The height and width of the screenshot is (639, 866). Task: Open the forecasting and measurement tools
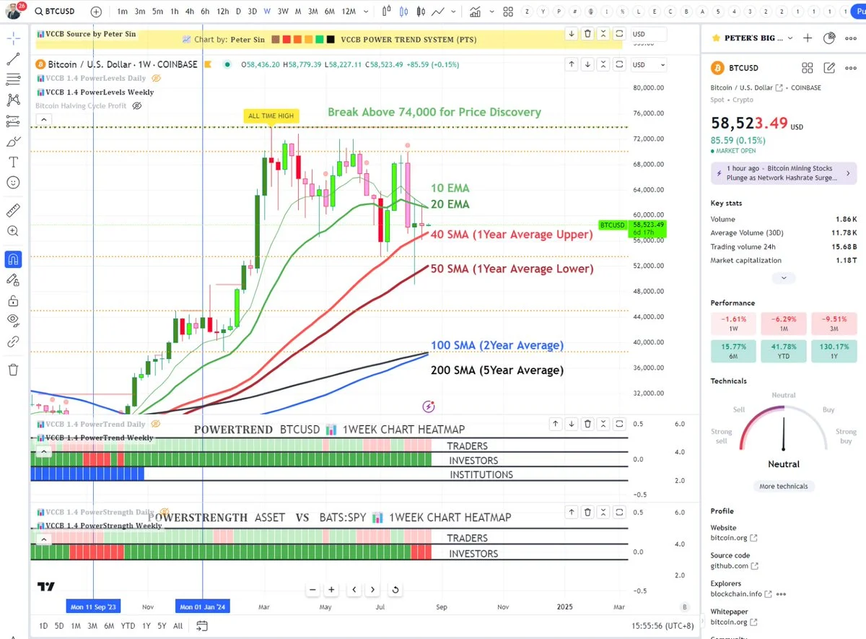(x=13, y=121)
